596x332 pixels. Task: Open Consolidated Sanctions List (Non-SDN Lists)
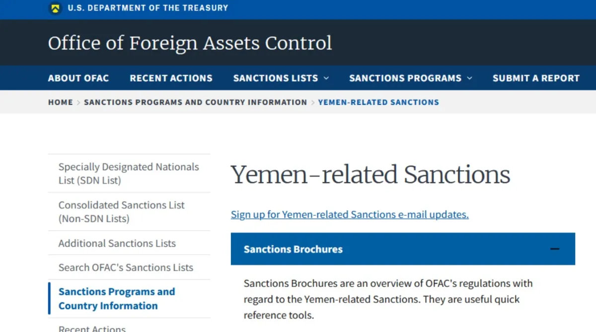click(121, 212)
